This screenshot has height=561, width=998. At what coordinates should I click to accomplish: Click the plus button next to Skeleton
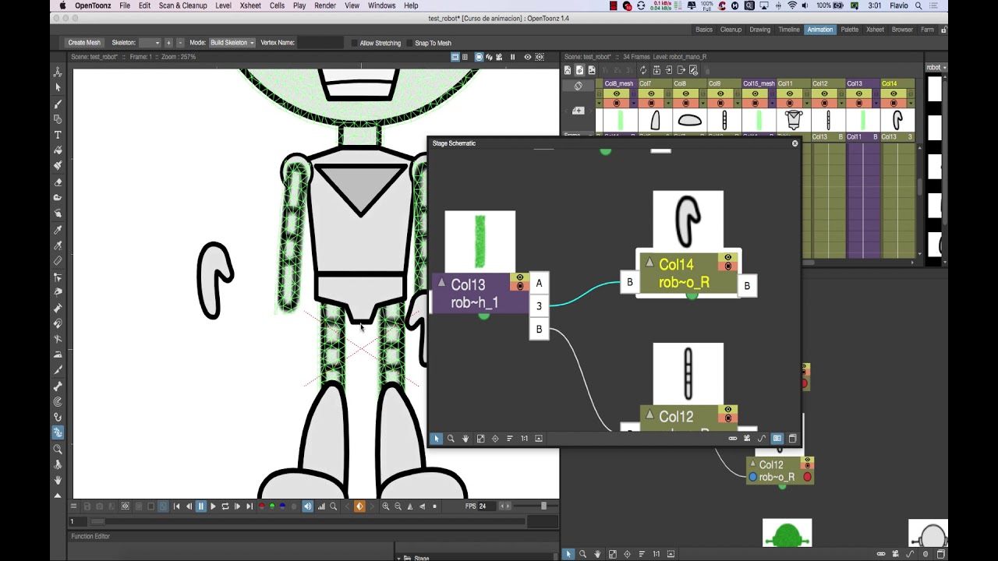(168, 43)
